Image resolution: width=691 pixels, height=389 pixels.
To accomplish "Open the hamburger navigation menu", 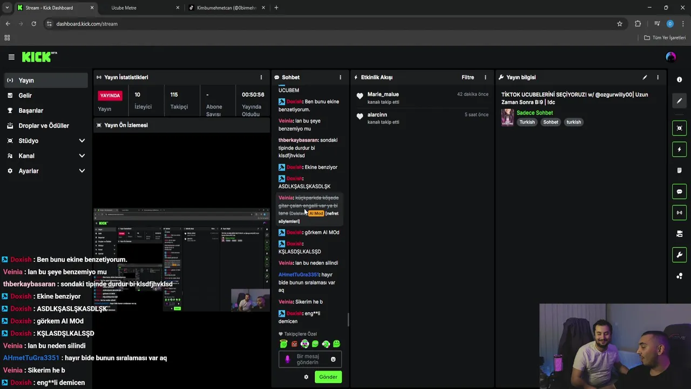I will 11,57.
